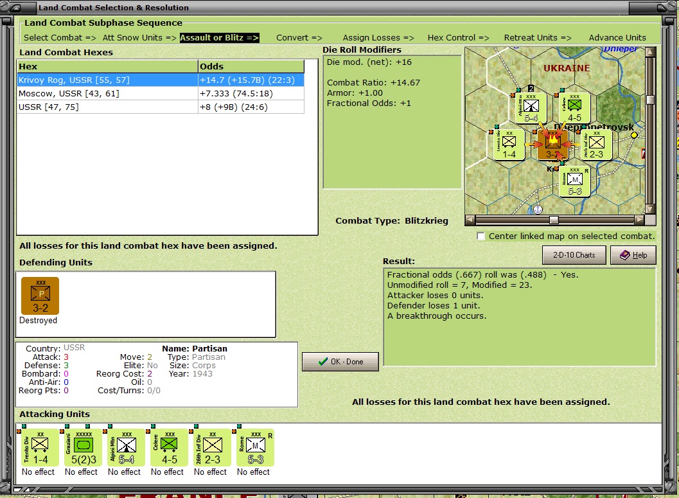The width and height of the screenshot is (679, 498).
Task: Click the 5-3 motorized counter on the map
Action: 575,182
